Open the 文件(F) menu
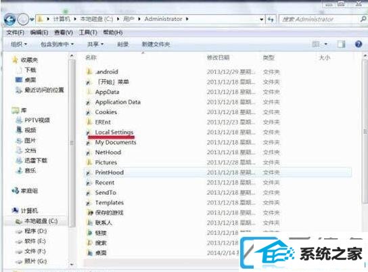 (15, 32)
